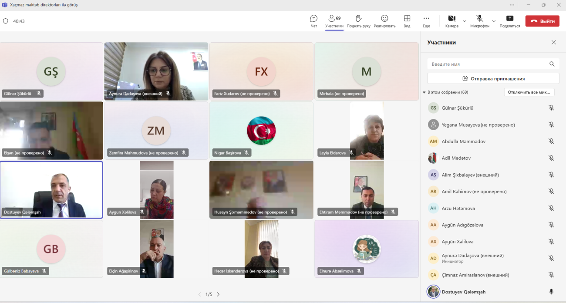Select the Participants (Участники) tab
This screenshot has height=303, width=566.
(334, 20)
